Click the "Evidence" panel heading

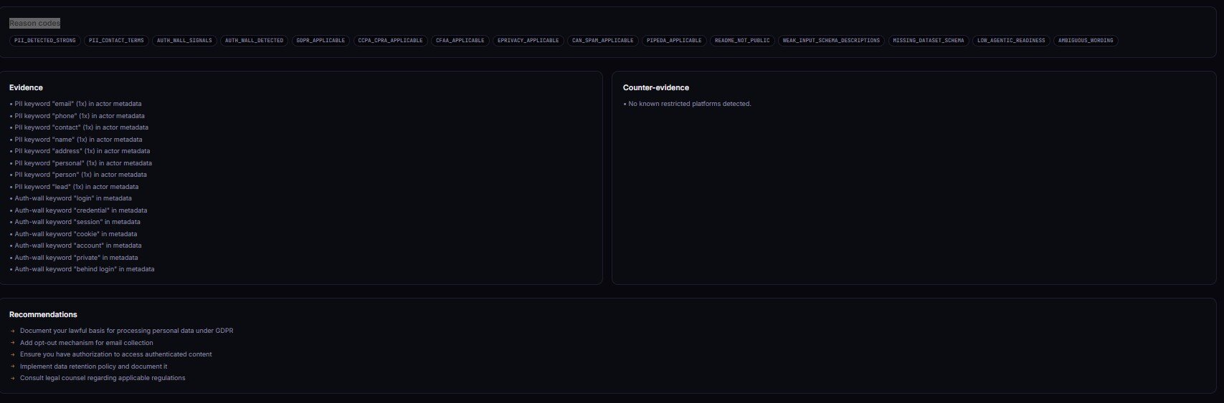26,87
